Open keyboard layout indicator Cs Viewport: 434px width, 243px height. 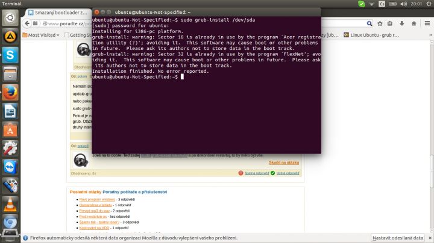pos(382,4)
